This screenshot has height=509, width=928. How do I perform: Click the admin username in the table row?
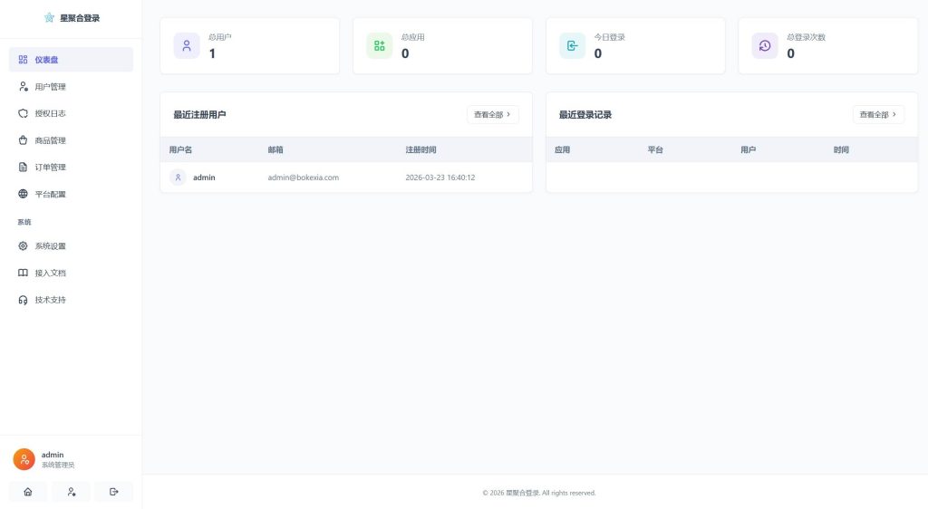click(x=204, y=178)
